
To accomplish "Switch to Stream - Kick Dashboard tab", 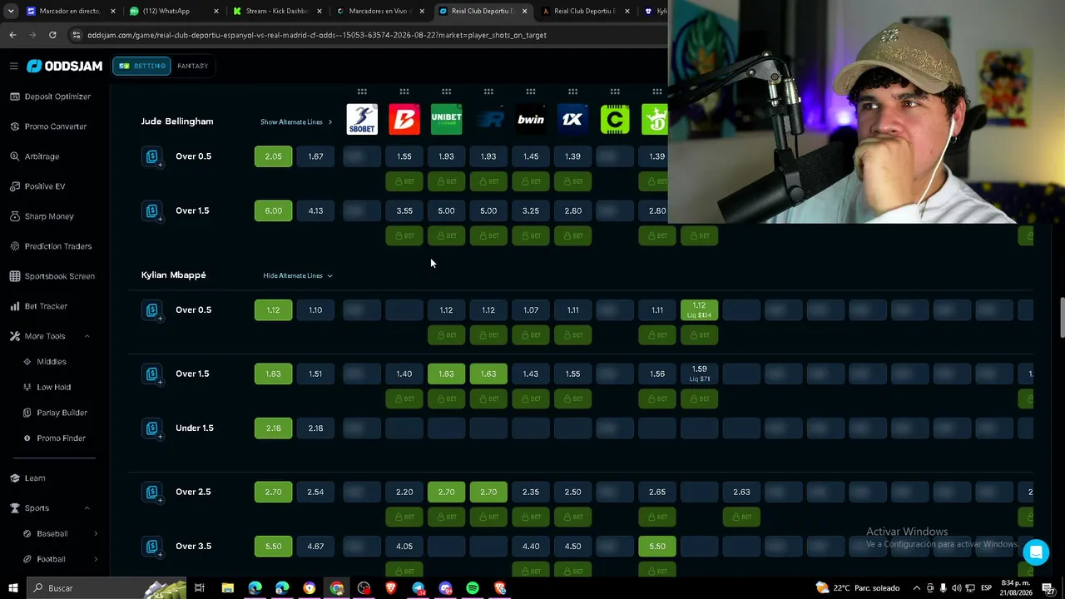I will coord(275,11).
